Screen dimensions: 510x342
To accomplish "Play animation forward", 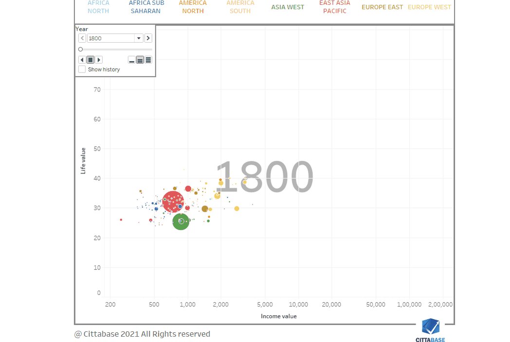I will point(99,60).
